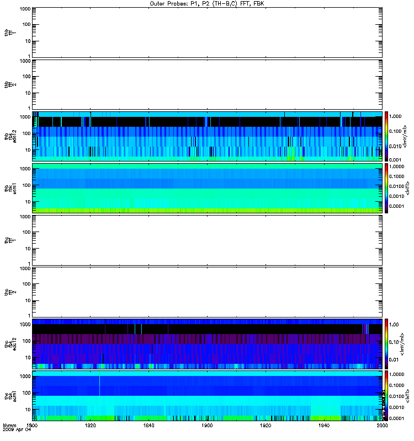Viewport: 414px width, 441px height.
Task: Click the 1800 time axis label
Action: (32, 426)
